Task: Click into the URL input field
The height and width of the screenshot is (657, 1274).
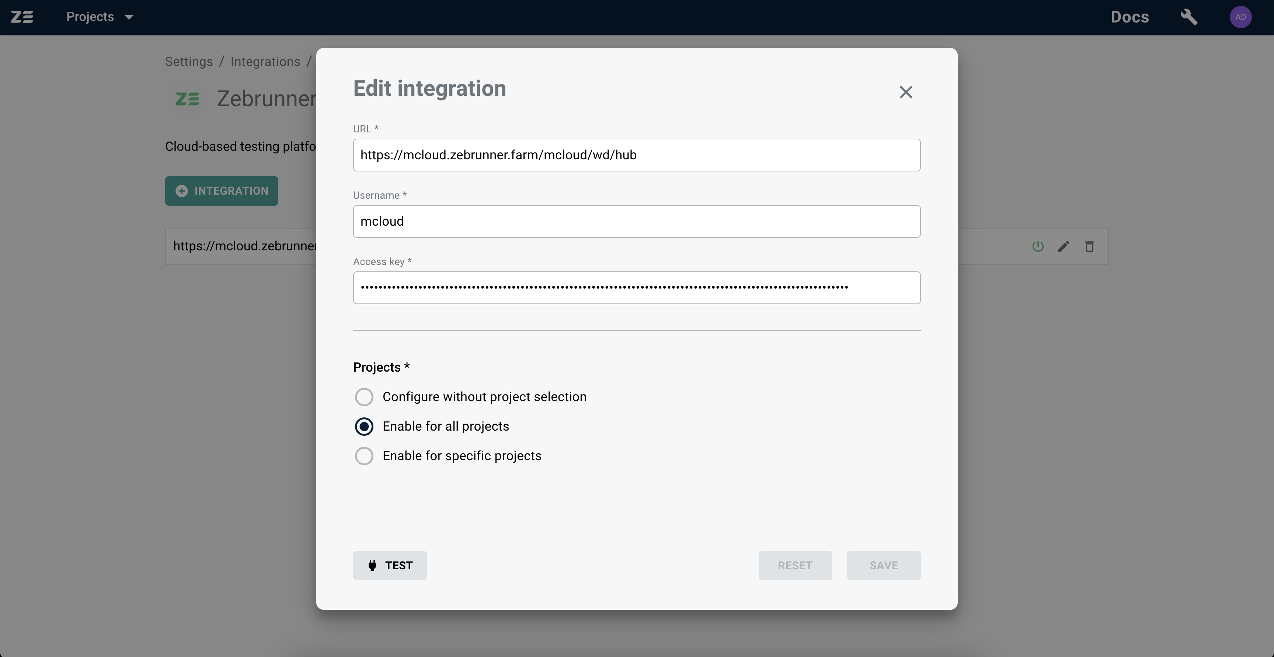Action: (637, 155)
